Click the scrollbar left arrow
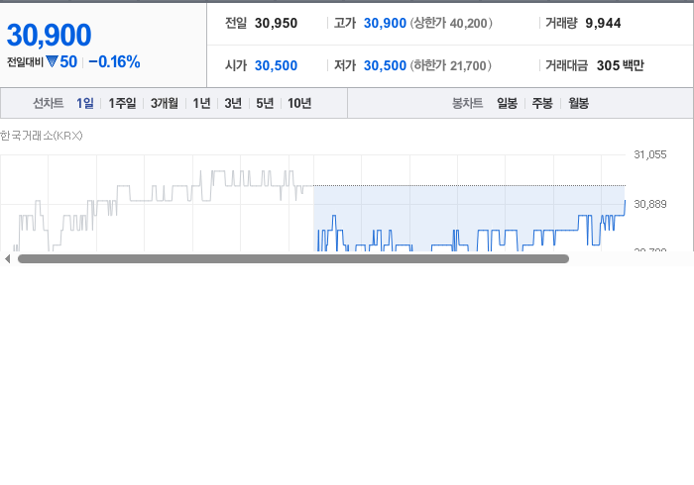The height and width of the screenshot is (485, 694). 8,259
